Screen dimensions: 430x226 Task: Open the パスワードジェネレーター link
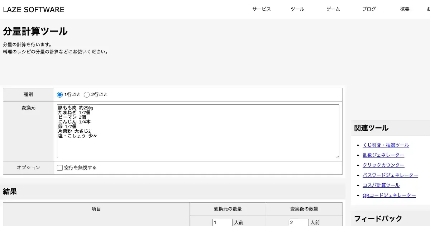tap(390, 175)
